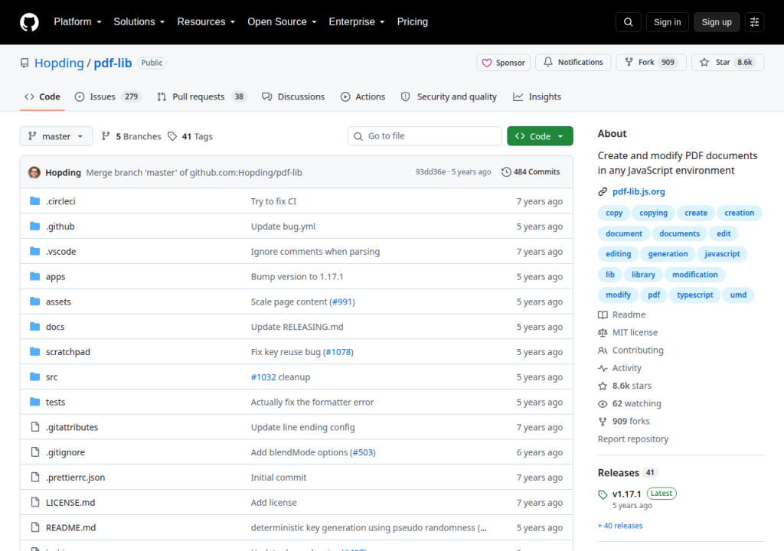Click the repository icon before Hopding
784x551 pixels.
click(24, 63)
